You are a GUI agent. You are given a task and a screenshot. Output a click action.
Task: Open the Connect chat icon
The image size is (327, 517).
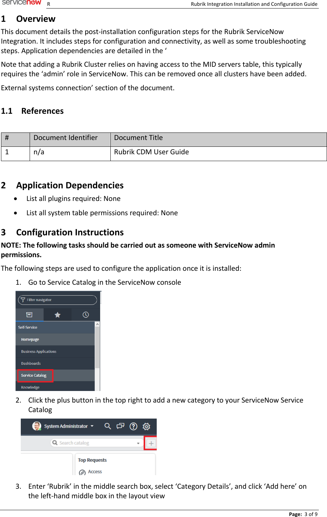(120, 426)
